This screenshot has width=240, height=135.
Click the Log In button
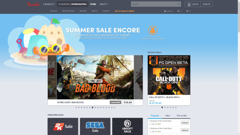[x=193, y=4]
